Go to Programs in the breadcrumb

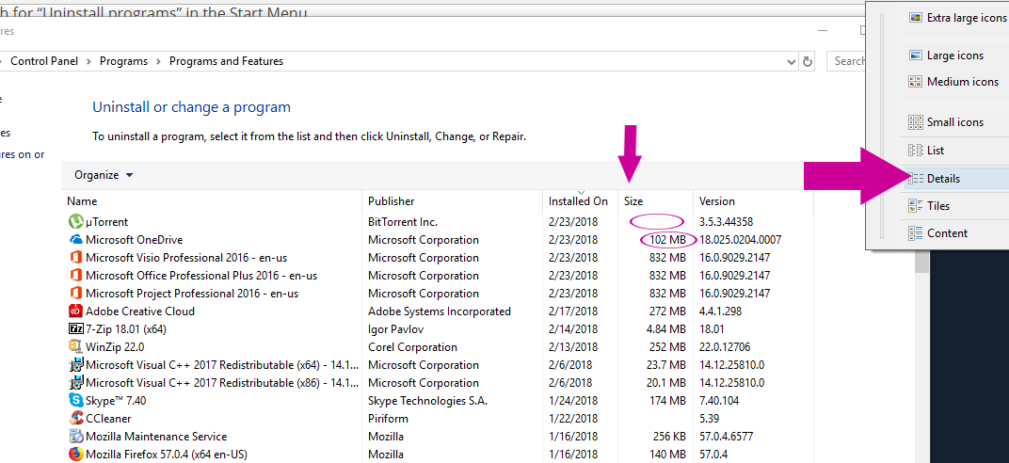click(123, 62)
